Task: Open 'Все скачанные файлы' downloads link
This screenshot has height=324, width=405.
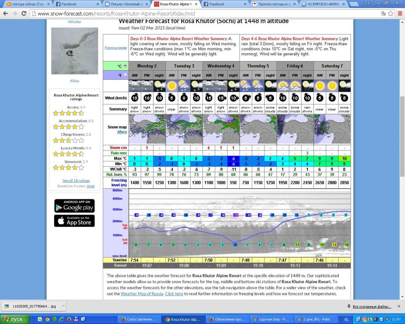Action: click(x=372, y=306)
